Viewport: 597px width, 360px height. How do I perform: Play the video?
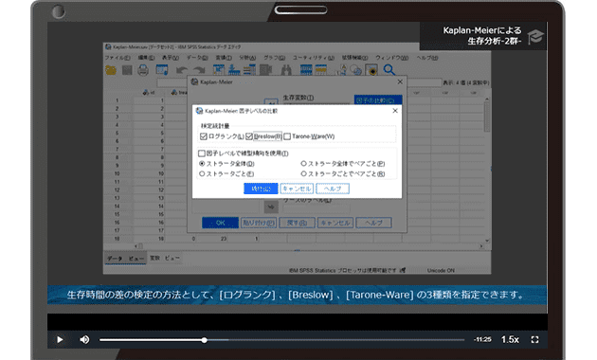pos(60,339)
